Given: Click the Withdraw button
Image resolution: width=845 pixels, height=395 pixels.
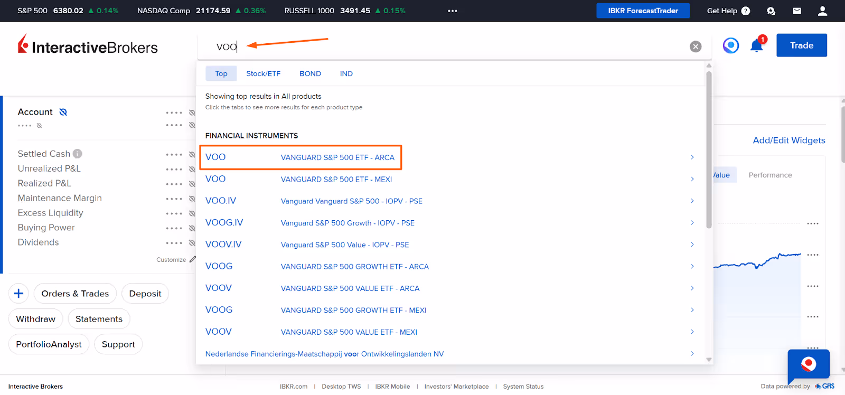Looking at the screenshot, I should tap(35, 319).
